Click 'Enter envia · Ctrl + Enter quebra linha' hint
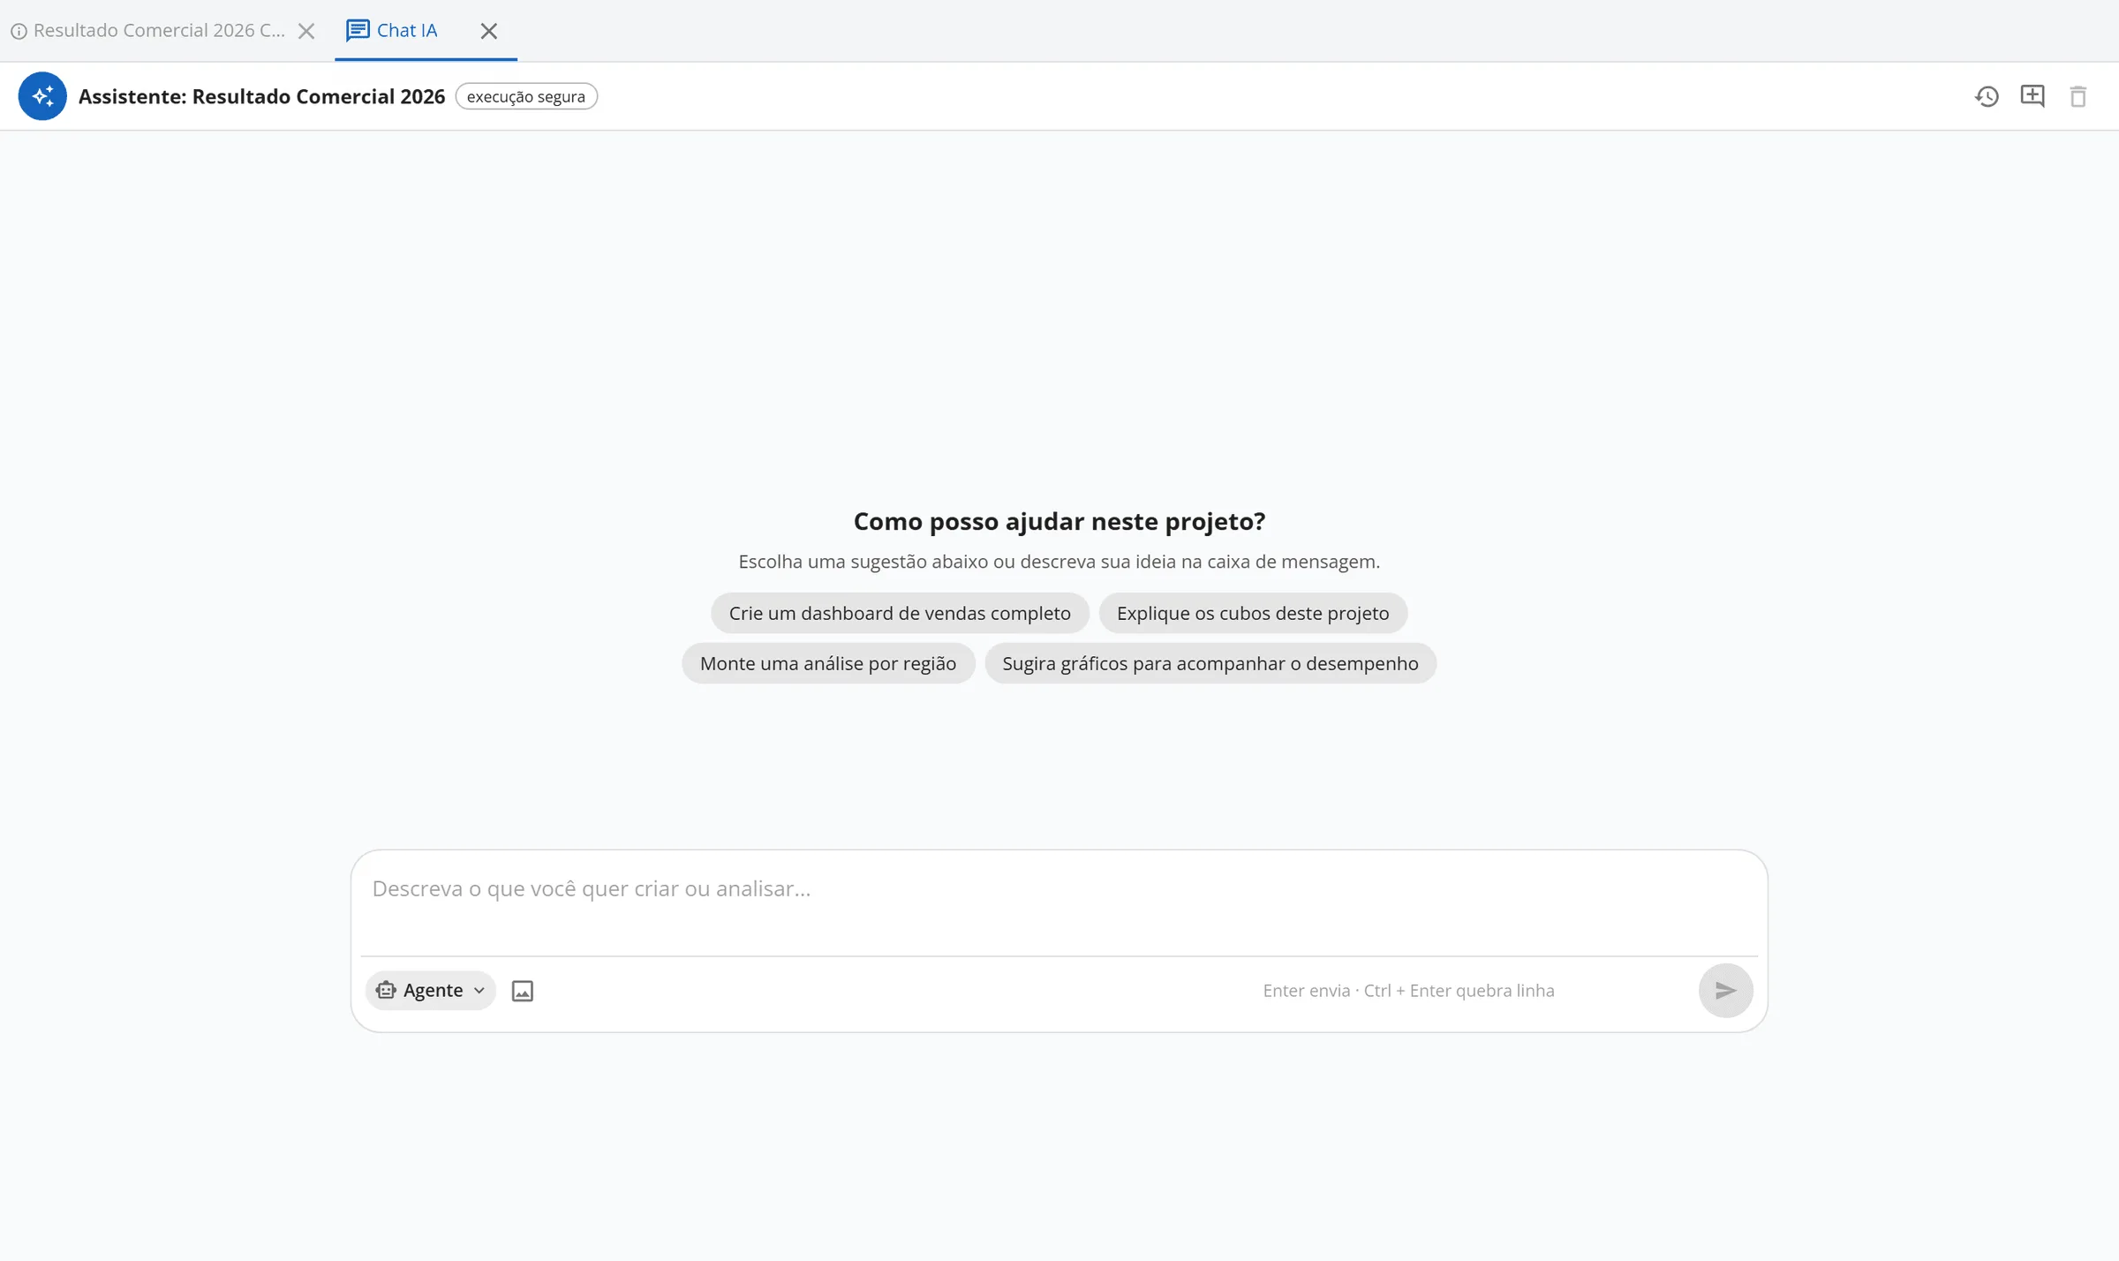 coord(1409,991)
